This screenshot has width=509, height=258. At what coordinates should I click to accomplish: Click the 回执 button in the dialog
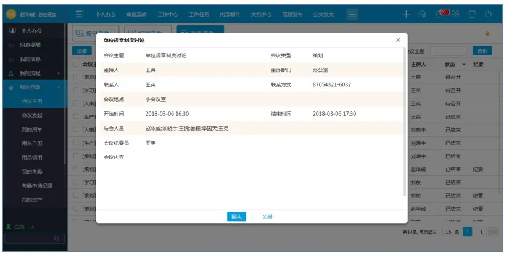click(236, 217)
